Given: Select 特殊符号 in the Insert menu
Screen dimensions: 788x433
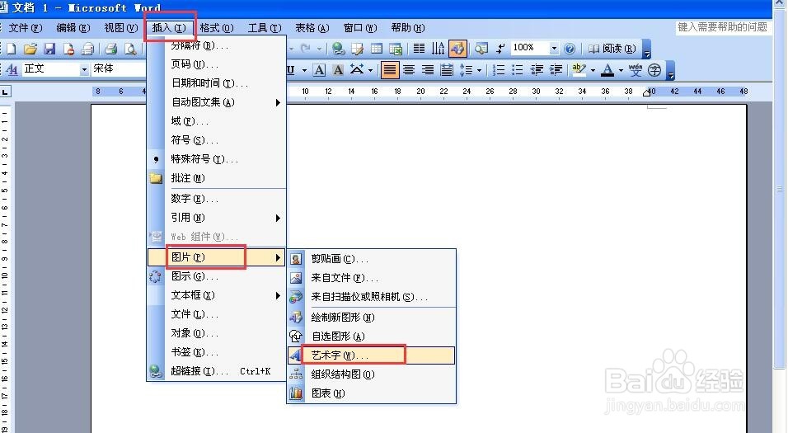Looking at the screenshot, I should 217,159.
